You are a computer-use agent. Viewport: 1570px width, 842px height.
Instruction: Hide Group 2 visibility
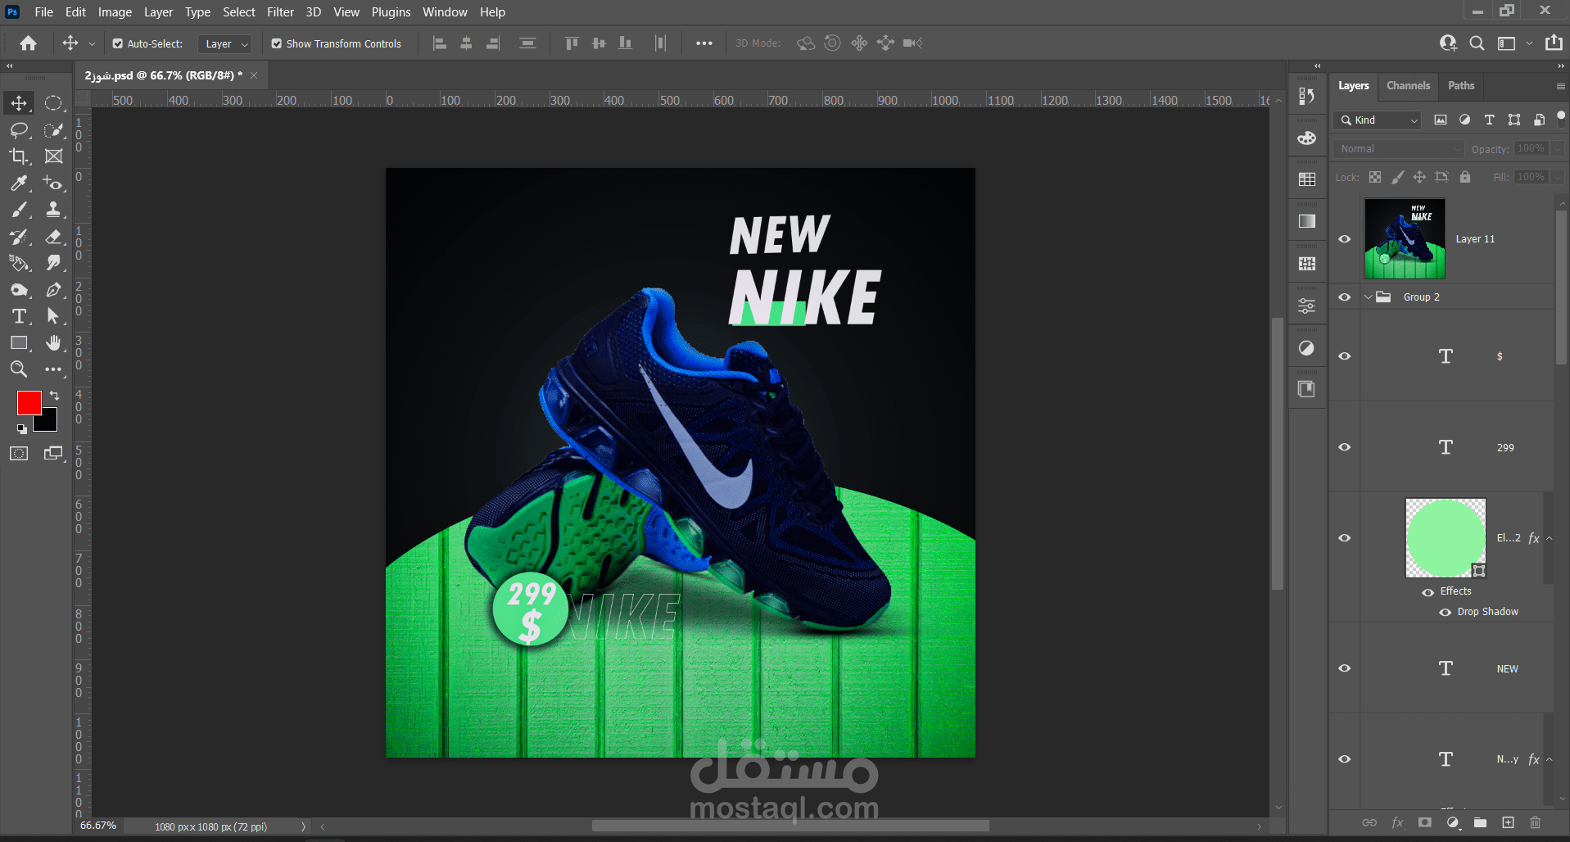tap(1345, 297)
